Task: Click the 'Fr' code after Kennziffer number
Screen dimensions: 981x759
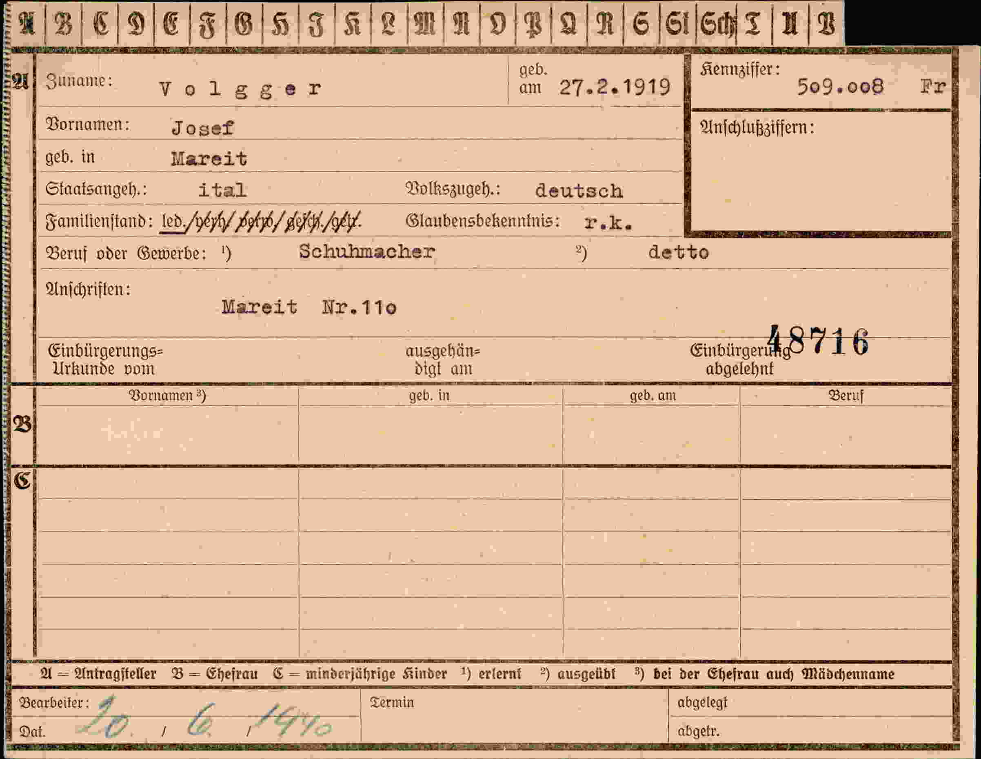Action: [933, 86]
